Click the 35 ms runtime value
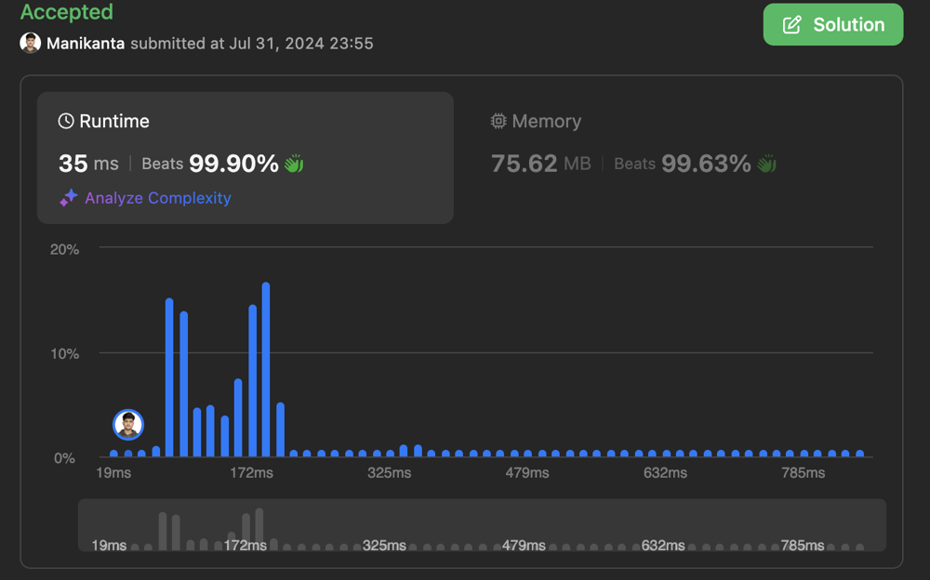Screen dimensions: 930x580 pos(88,164)
